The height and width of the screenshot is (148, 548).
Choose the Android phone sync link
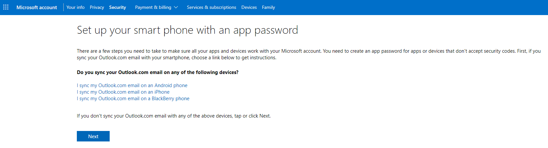[132, 85]
